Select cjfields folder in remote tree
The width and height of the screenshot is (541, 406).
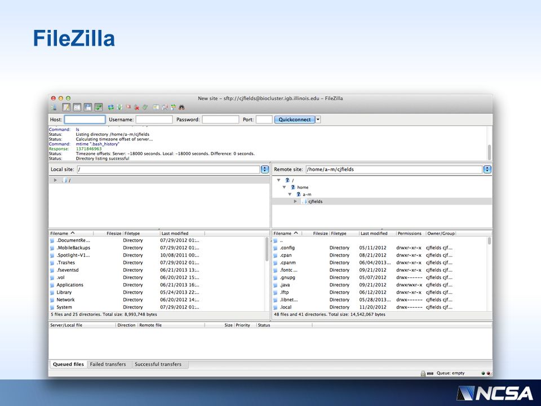[316, 201]
